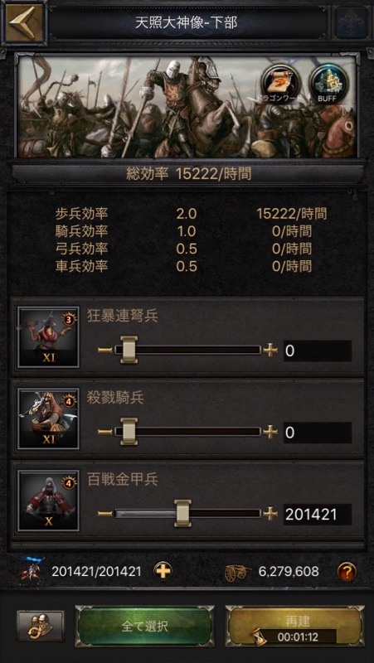Click the 百戦金甲兵 slider handle
Image resolution: width=374 pixels, height=663 pixels.
[182, 513]
